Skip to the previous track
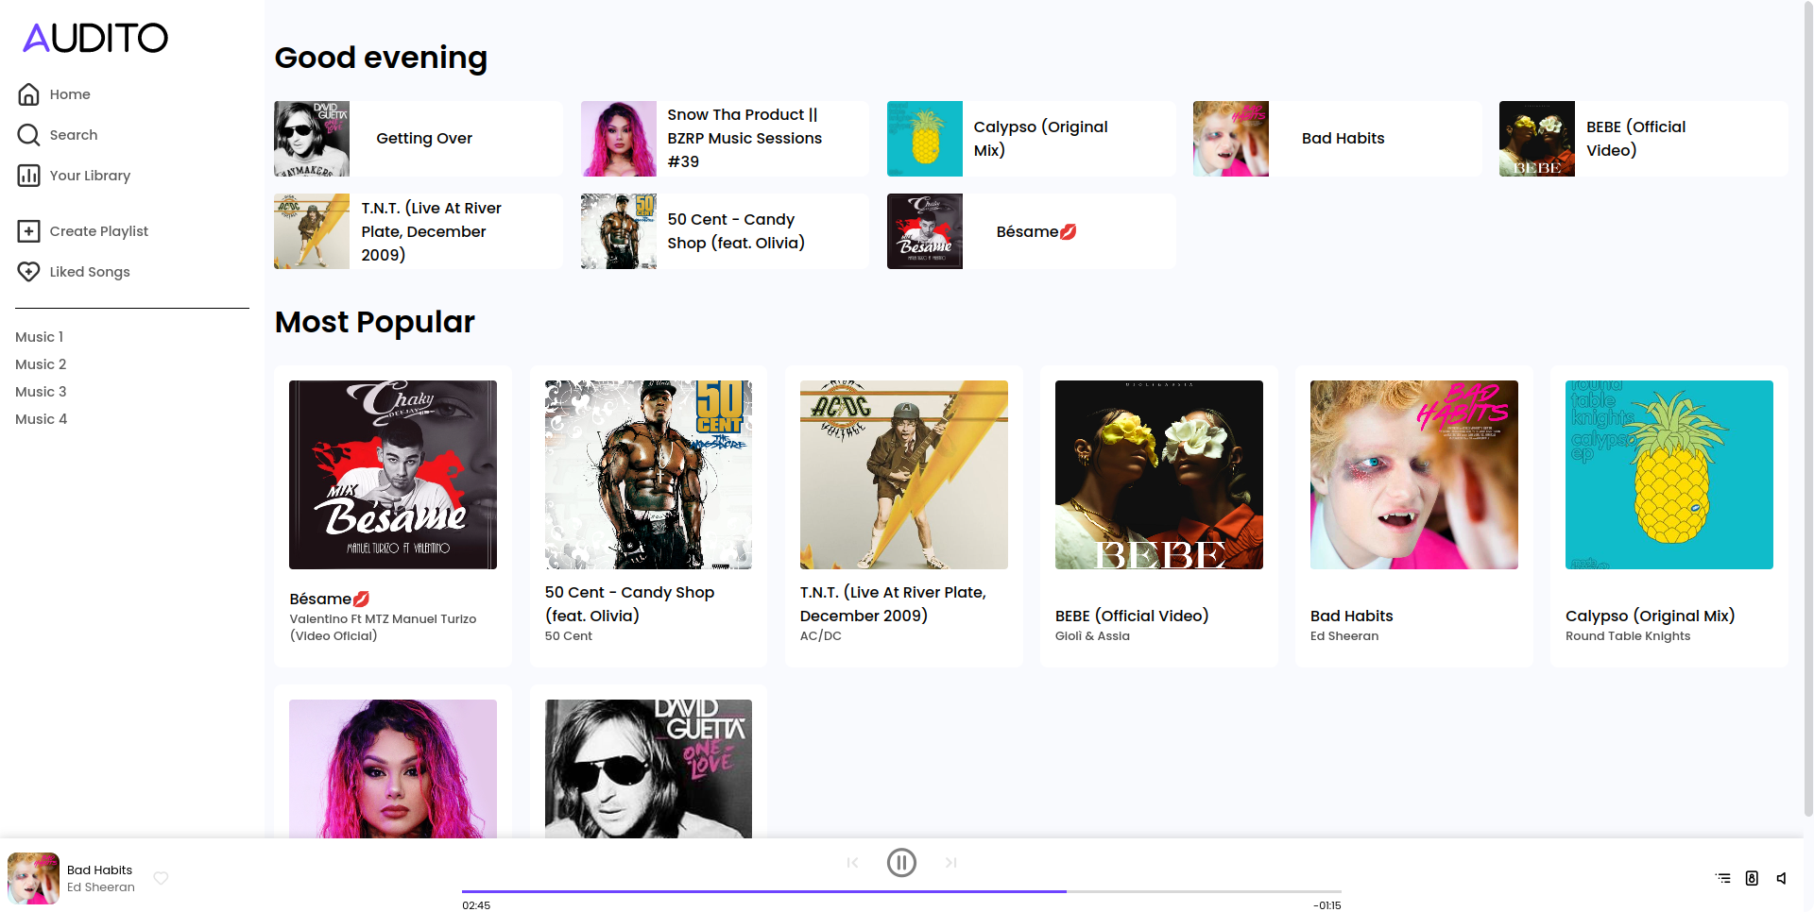The image size is (1814, 912). pos(852,862)
